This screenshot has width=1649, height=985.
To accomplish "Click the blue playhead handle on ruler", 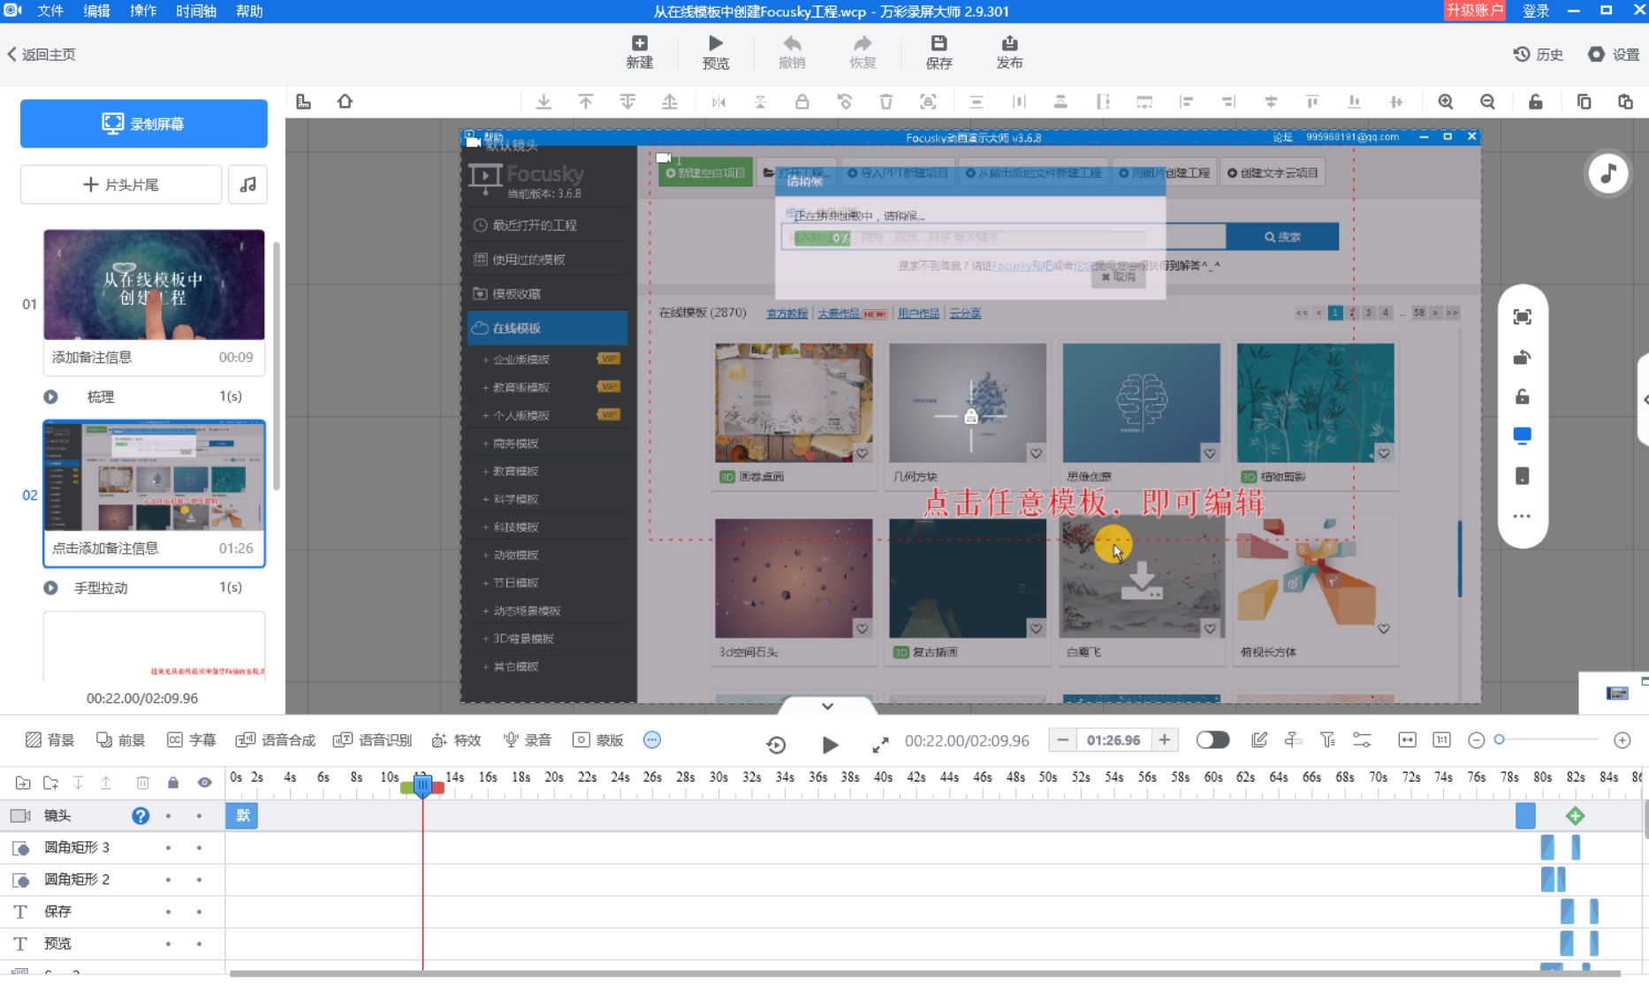I will (422, 784).
